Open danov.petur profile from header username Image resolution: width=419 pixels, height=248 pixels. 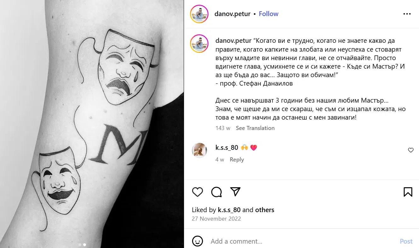click(232, 14)
